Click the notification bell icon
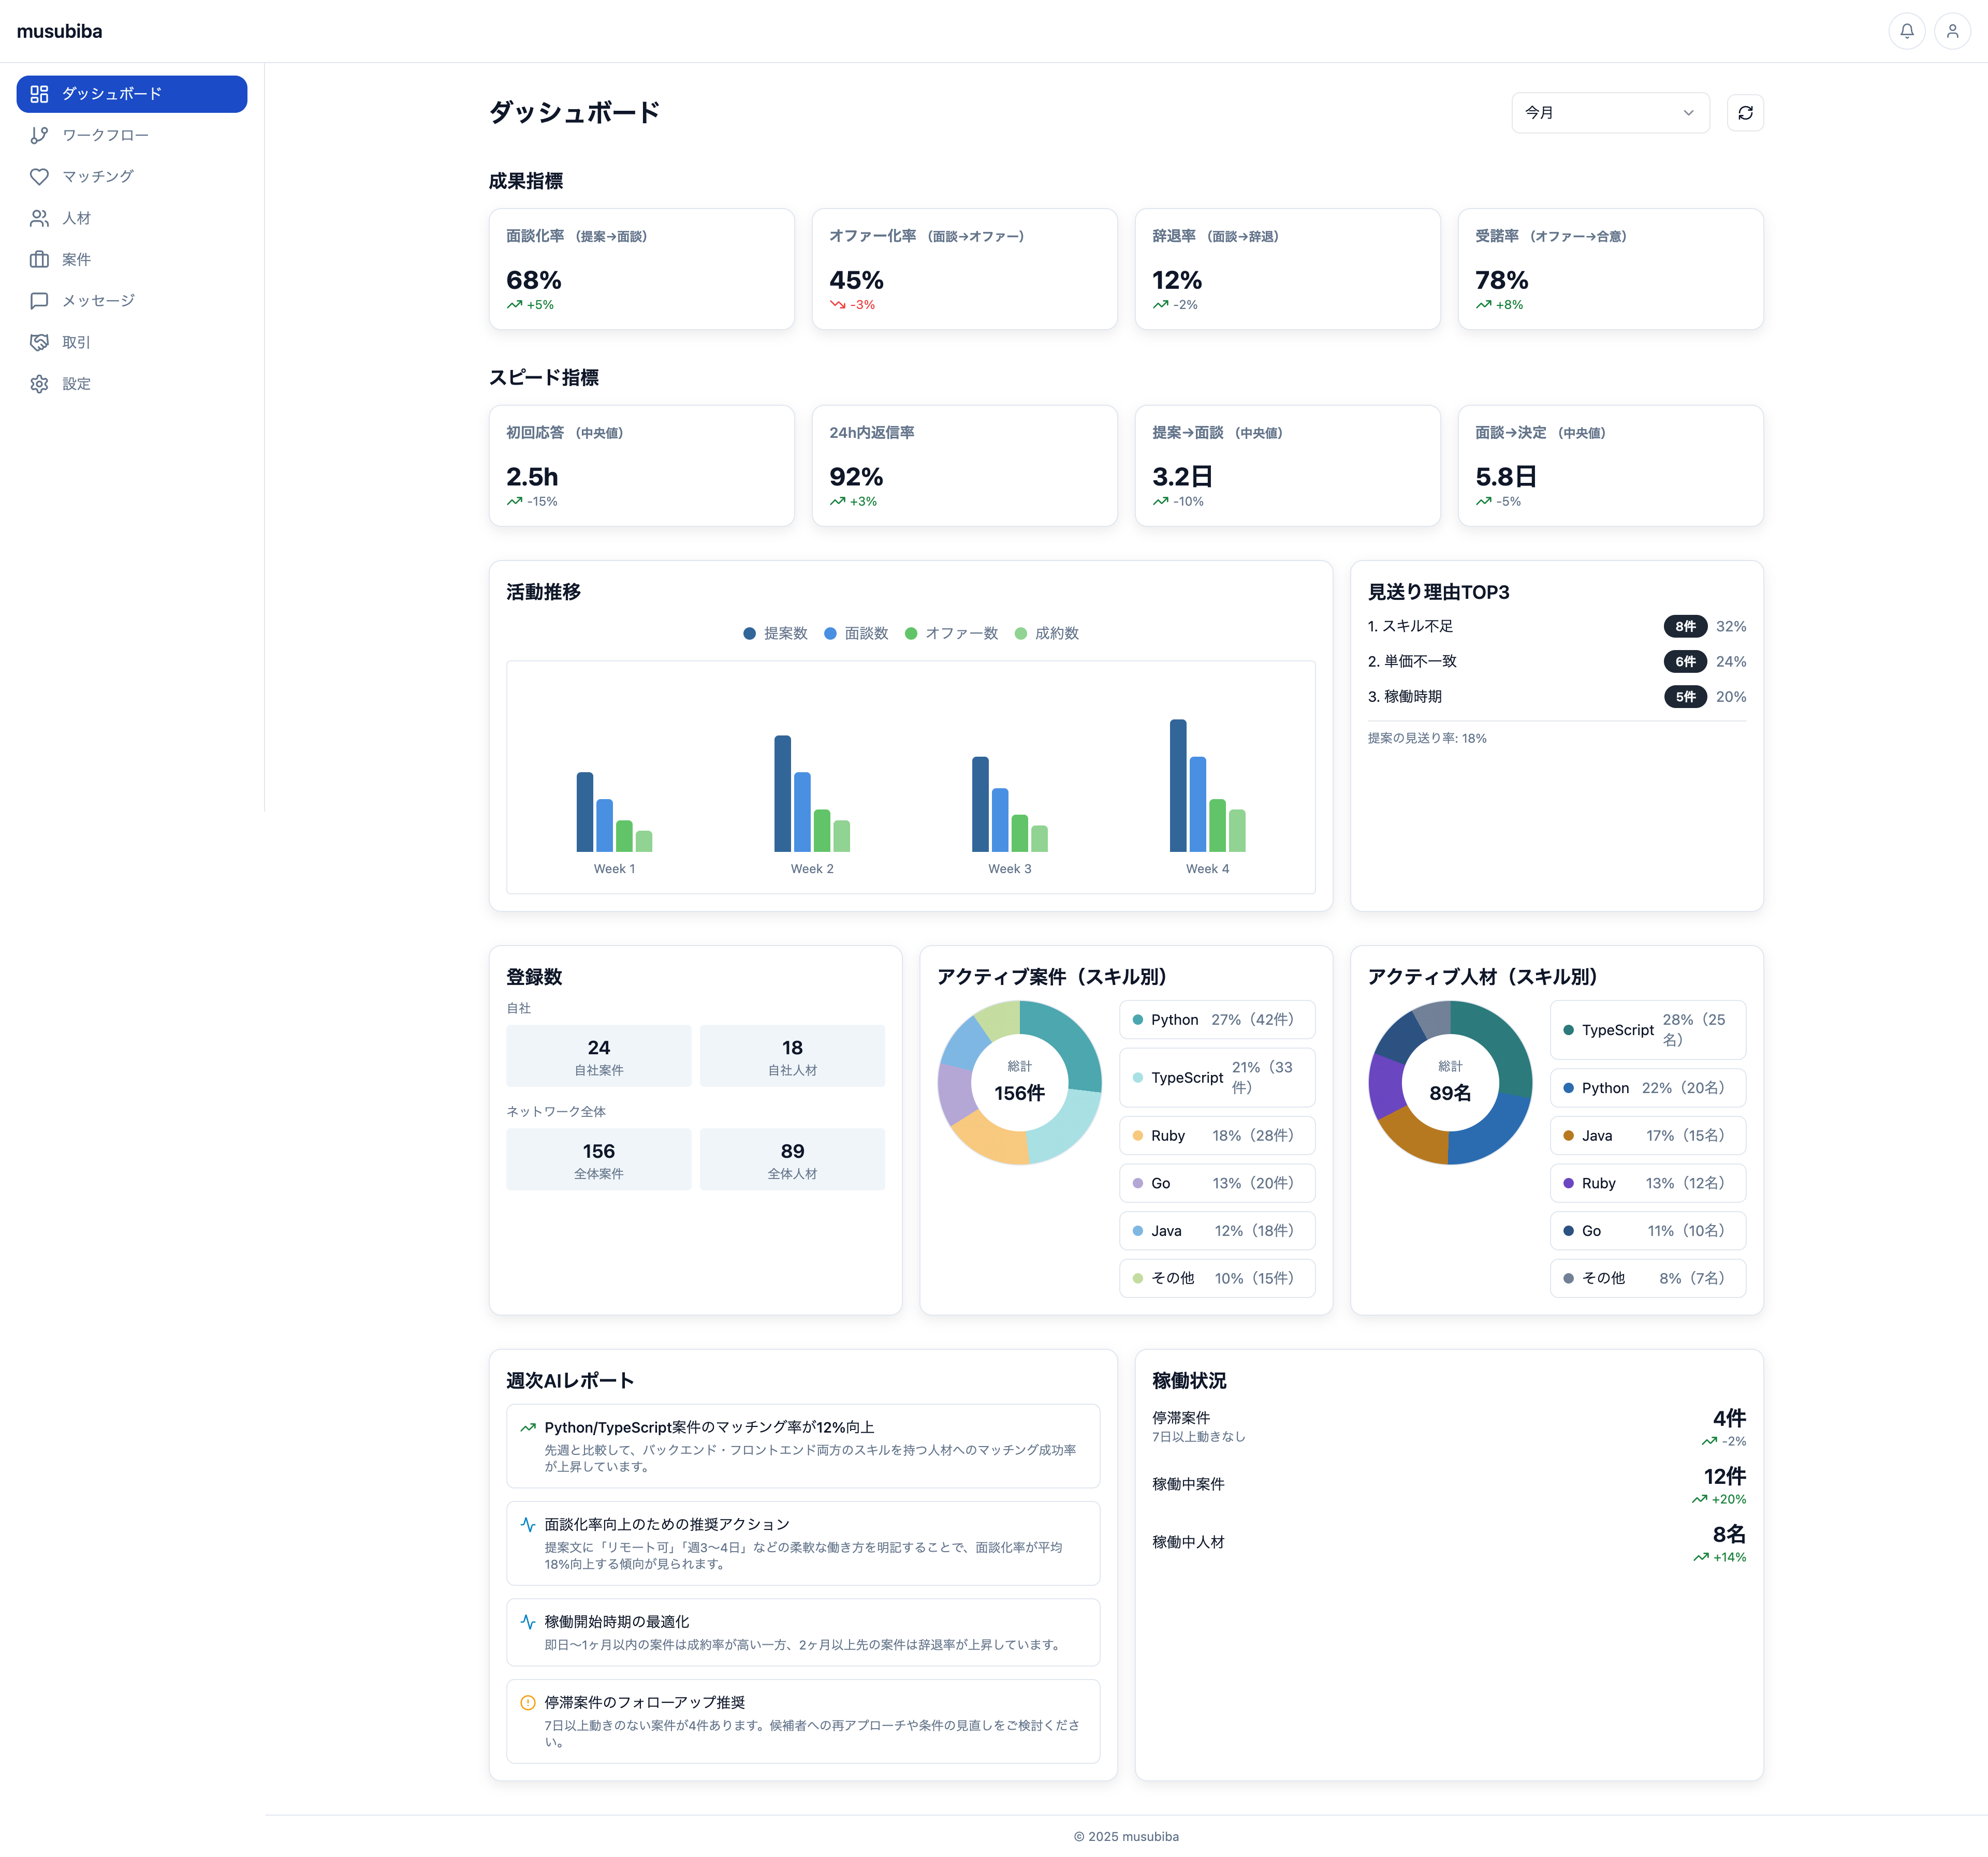The width and height of the screenshot is (1988, 1857). 1906,31
